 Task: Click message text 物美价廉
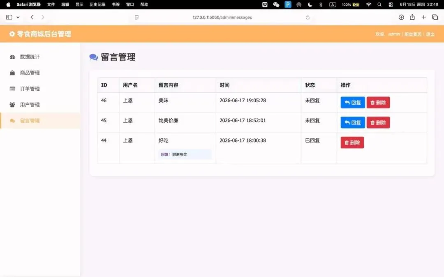pyautogui.click(x=168, y=120)
